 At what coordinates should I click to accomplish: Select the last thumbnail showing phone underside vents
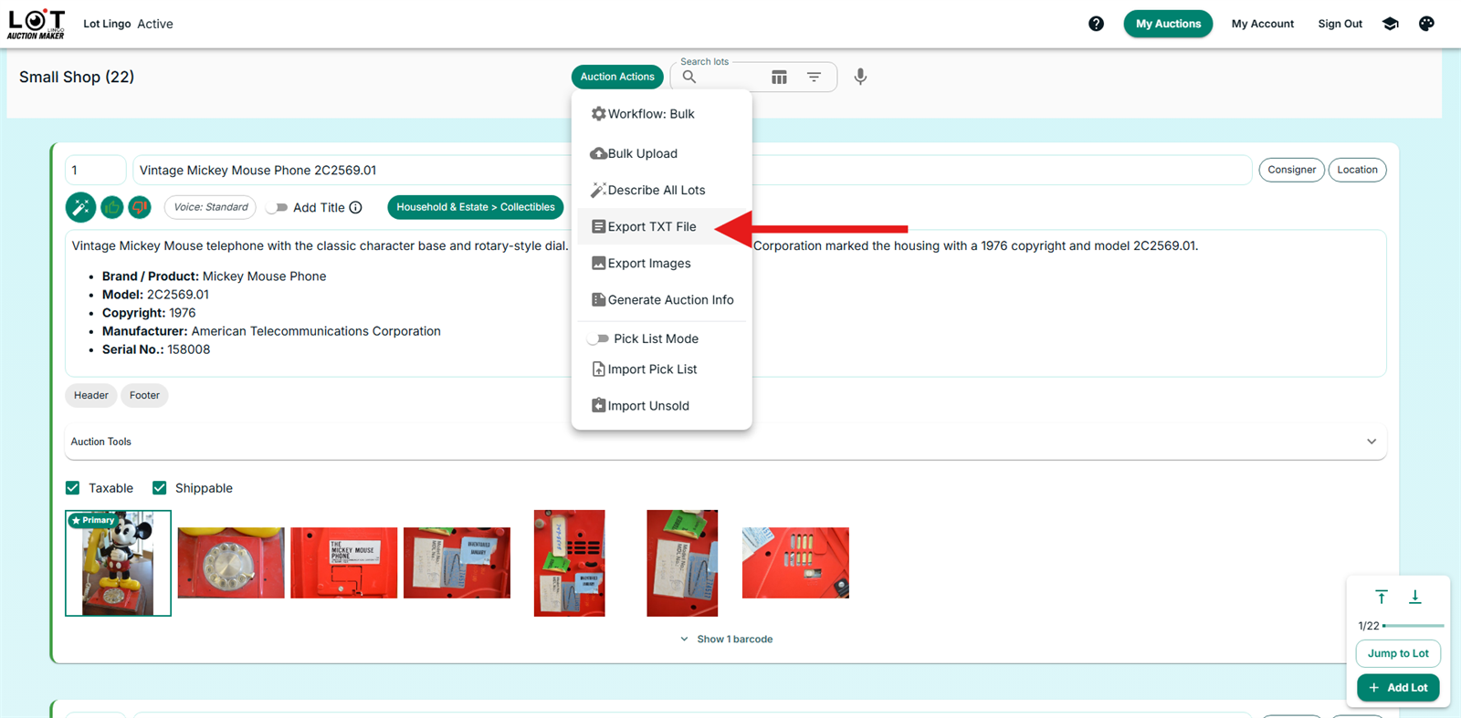[795, 563]
